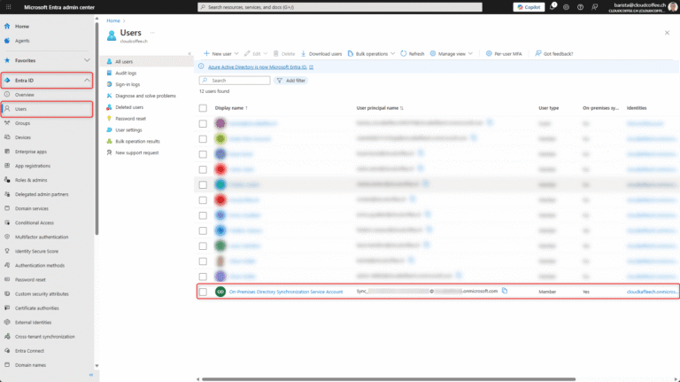The width and height of the screenshot is (680, 382).
Task: Check the Synchronization Service Account row checkbox
Action: click(x=203, y=292)
